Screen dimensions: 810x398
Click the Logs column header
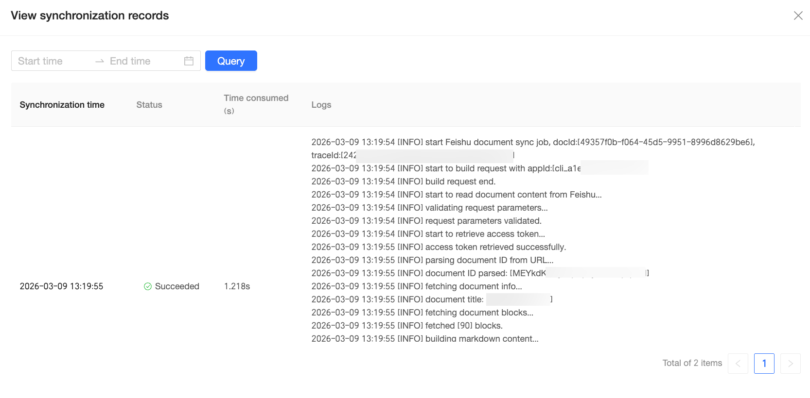[x=321, y=105]
